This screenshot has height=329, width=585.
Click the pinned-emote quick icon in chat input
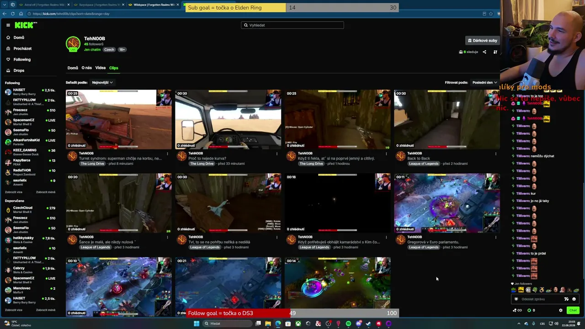516,299
